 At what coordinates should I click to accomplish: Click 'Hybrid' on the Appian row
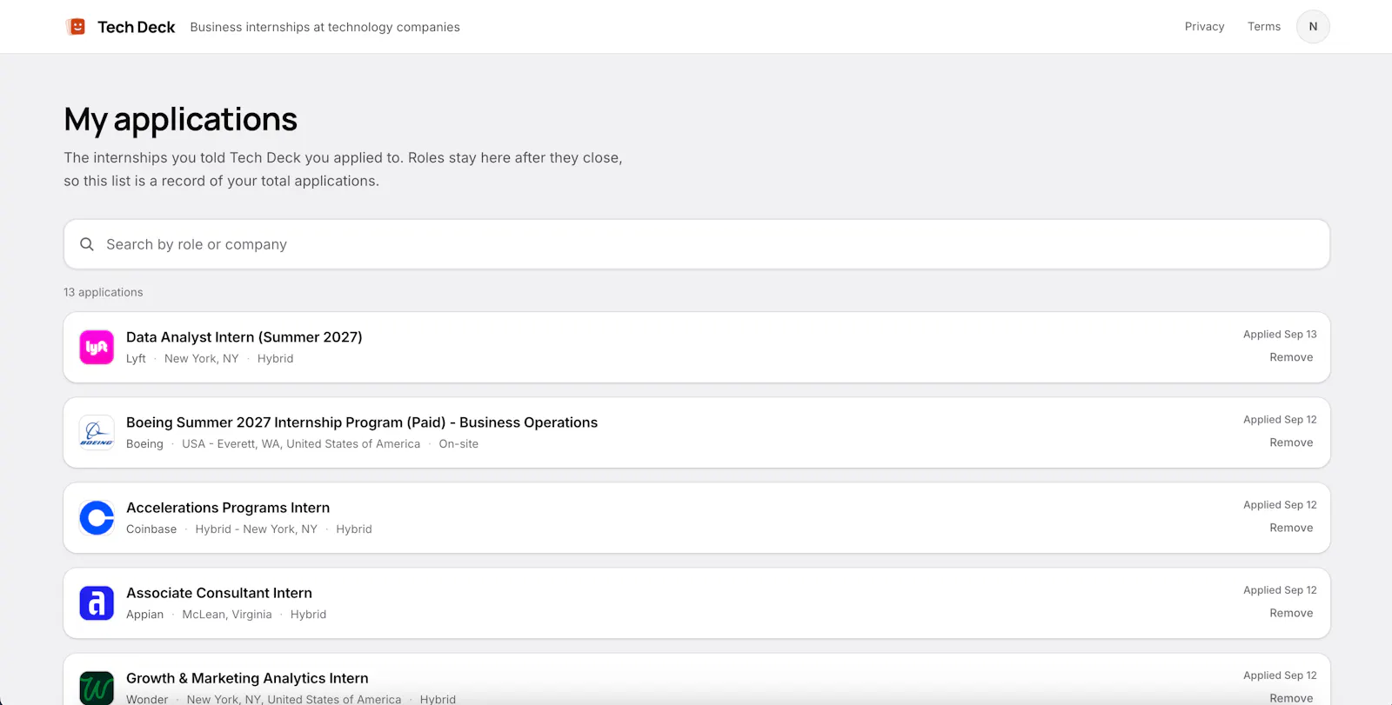(x=308, y=615)
